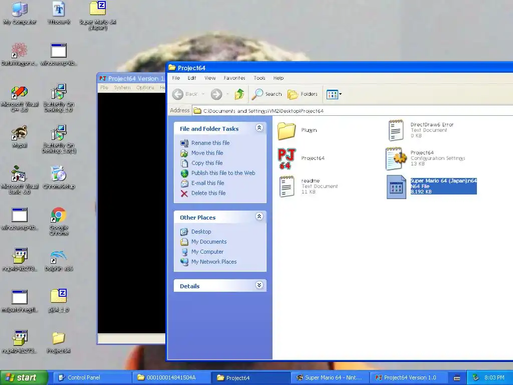513x385 pixels.
Task: Select Project64 Configuration Settings file
Action: coord(425,158)
